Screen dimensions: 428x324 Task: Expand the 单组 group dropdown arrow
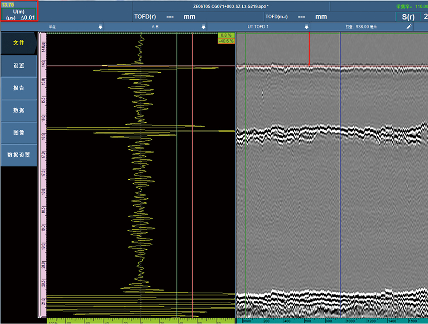click(x=101, y=27)
